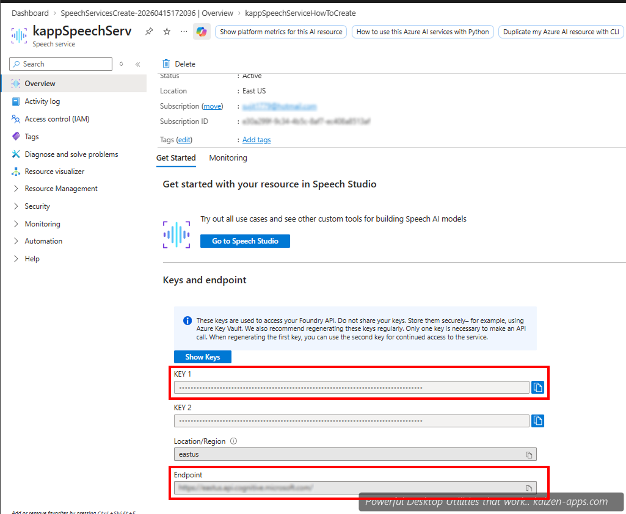
Task: Select Dashboard in the breadcrumb
Action: click(x=30, y=13)
